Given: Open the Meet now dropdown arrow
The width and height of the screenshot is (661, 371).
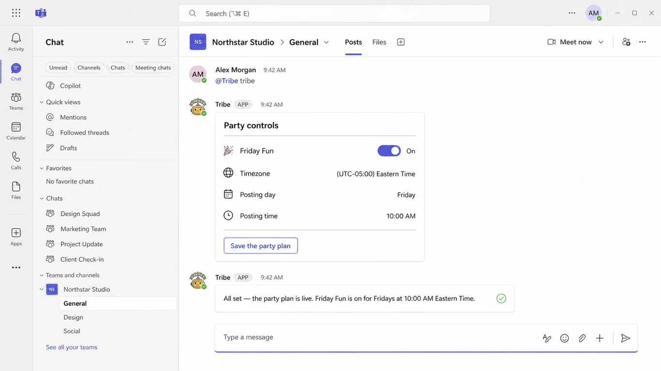Looking at the screenshot, I should point(601,42).
